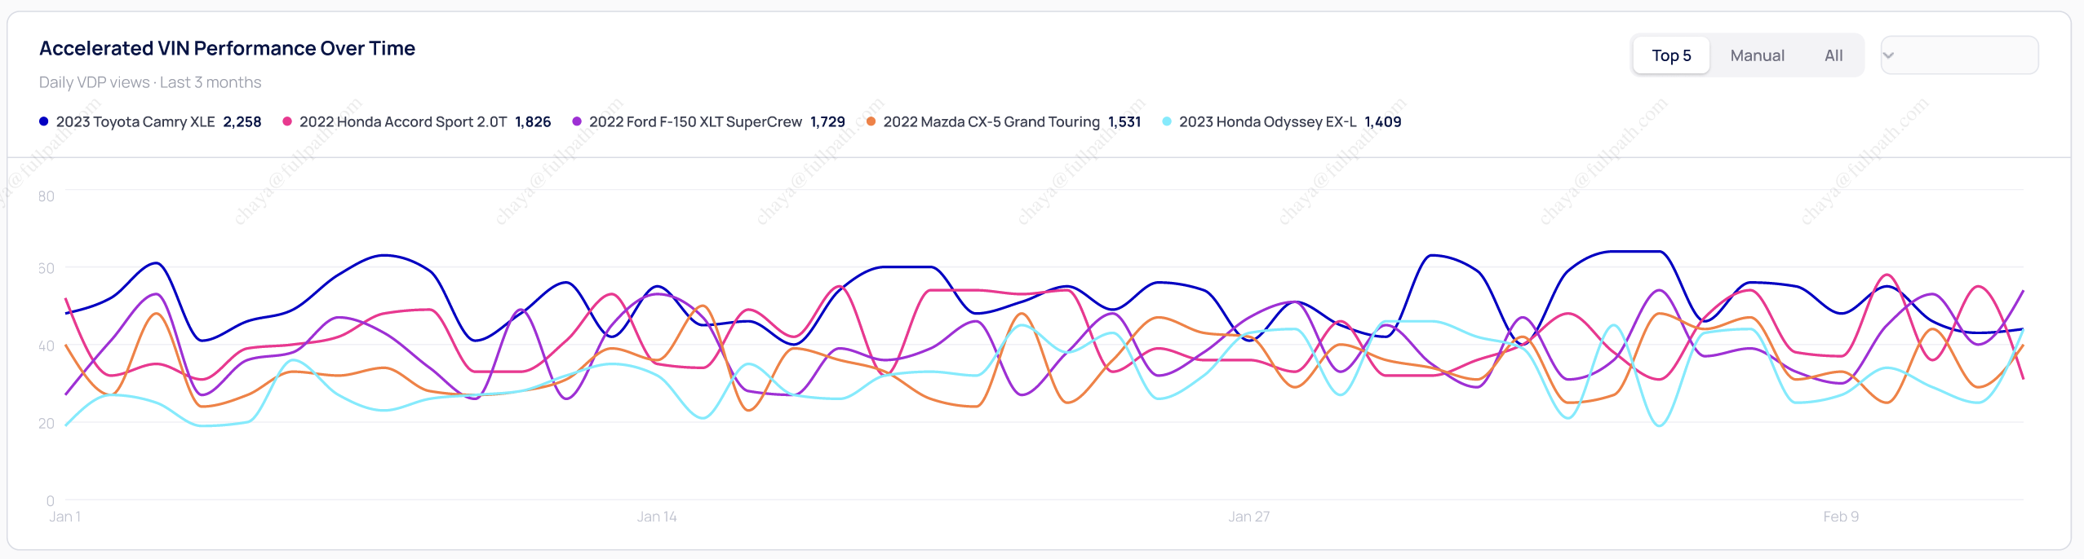Click the orange Mazda CX-5 legend dot
The height and width of the screenshot is (559, 2084).
[x=871, y=121]
